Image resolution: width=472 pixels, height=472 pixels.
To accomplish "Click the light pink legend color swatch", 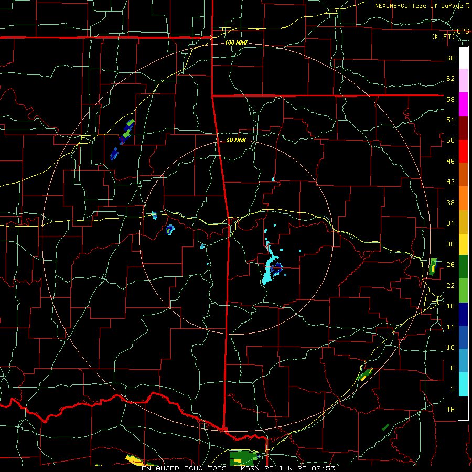I will [x=463, y=81].
